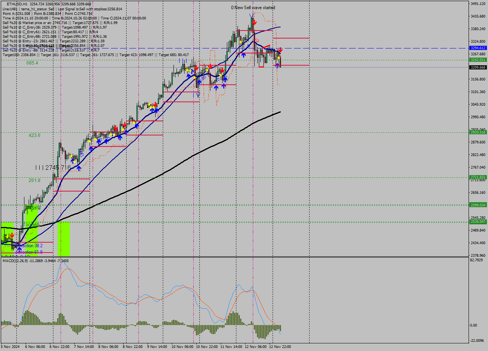Click the blue 3294.612 price tag
The height and width of the screenshot is (351, 488).
tap(478, 48)
